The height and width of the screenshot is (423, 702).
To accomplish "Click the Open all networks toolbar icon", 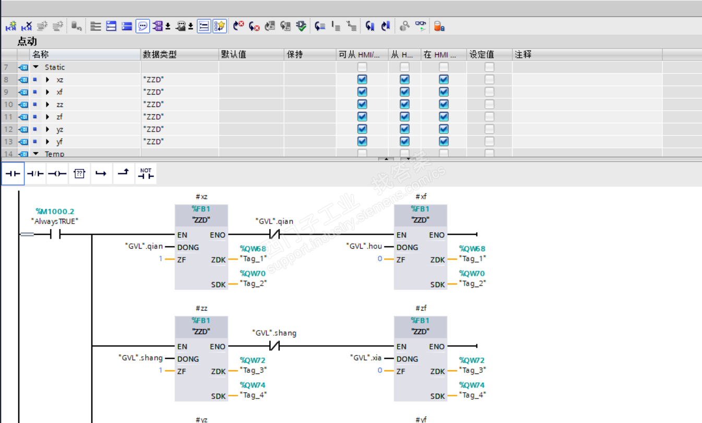I will 111,26.
